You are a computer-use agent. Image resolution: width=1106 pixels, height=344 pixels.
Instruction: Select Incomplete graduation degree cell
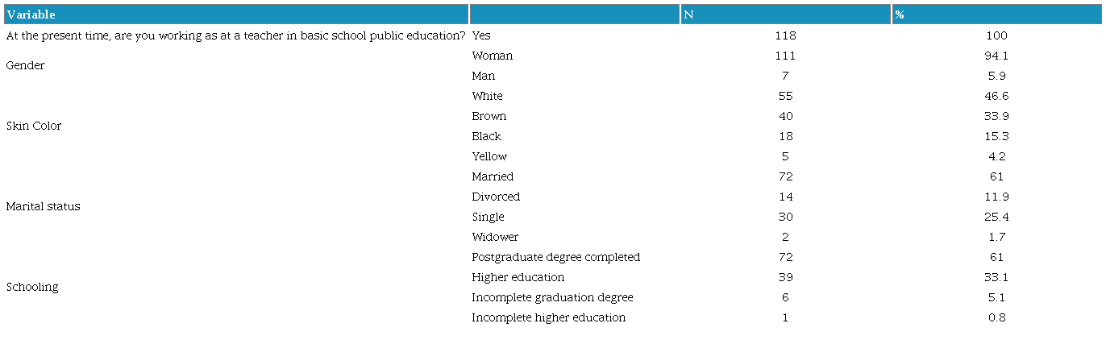tap(552, 298)
